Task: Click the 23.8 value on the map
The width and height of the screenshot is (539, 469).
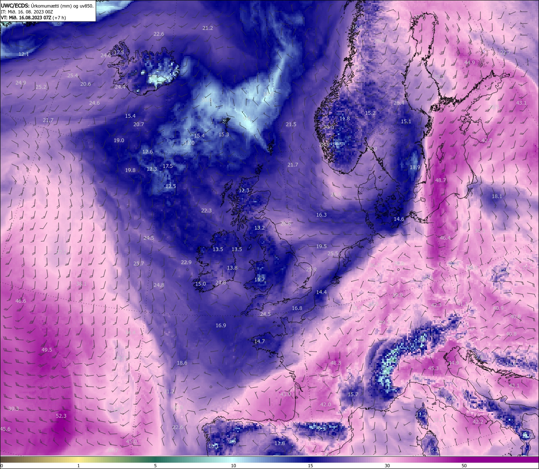Action: [x=221, y=282]
